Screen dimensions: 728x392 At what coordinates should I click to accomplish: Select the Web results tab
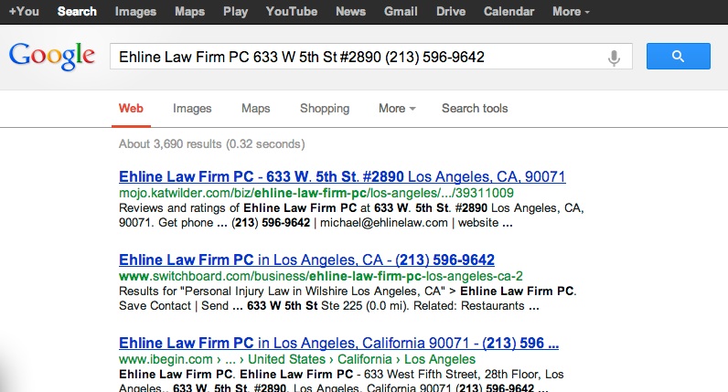tap(131, 109)
